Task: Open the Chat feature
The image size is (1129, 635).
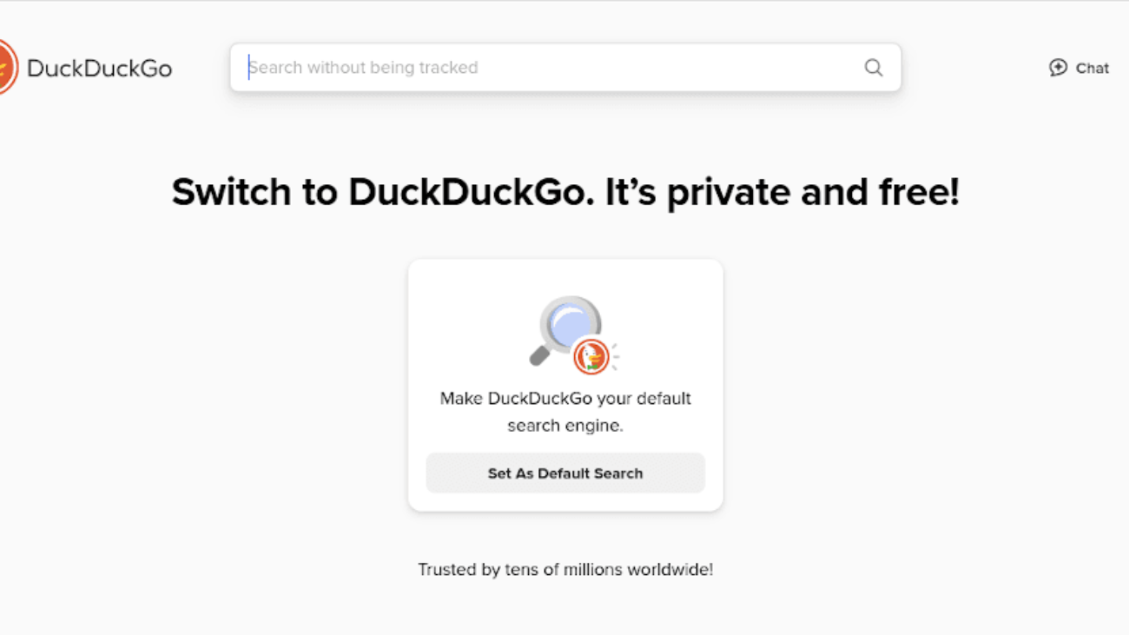Action: click(1079, 67)
